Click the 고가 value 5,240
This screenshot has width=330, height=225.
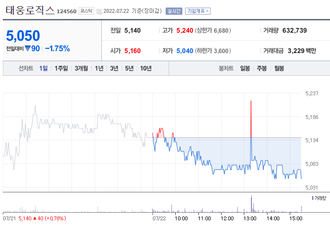(185, 30)
